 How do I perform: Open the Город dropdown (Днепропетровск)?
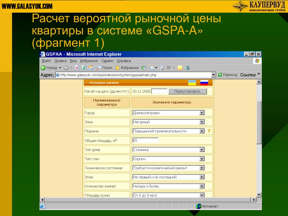click(202, 113)
